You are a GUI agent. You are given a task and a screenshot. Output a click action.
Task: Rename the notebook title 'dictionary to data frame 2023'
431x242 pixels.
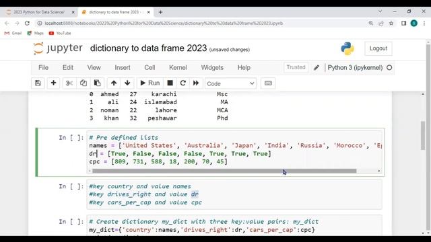click(148, 48)
